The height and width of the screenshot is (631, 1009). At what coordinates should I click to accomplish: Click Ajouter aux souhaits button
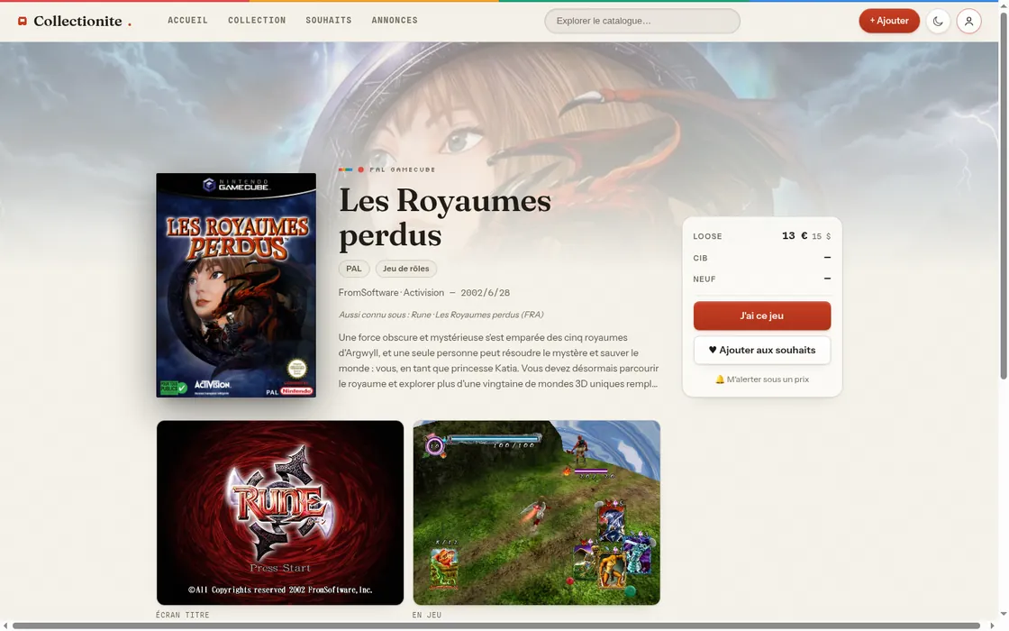pyautogui.click(x=762, y=351)
